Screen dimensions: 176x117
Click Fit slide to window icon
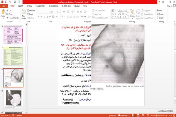[x=174, y=116]
